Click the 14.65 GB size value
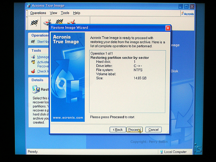 pyautogui.click(x=140, y=78)
